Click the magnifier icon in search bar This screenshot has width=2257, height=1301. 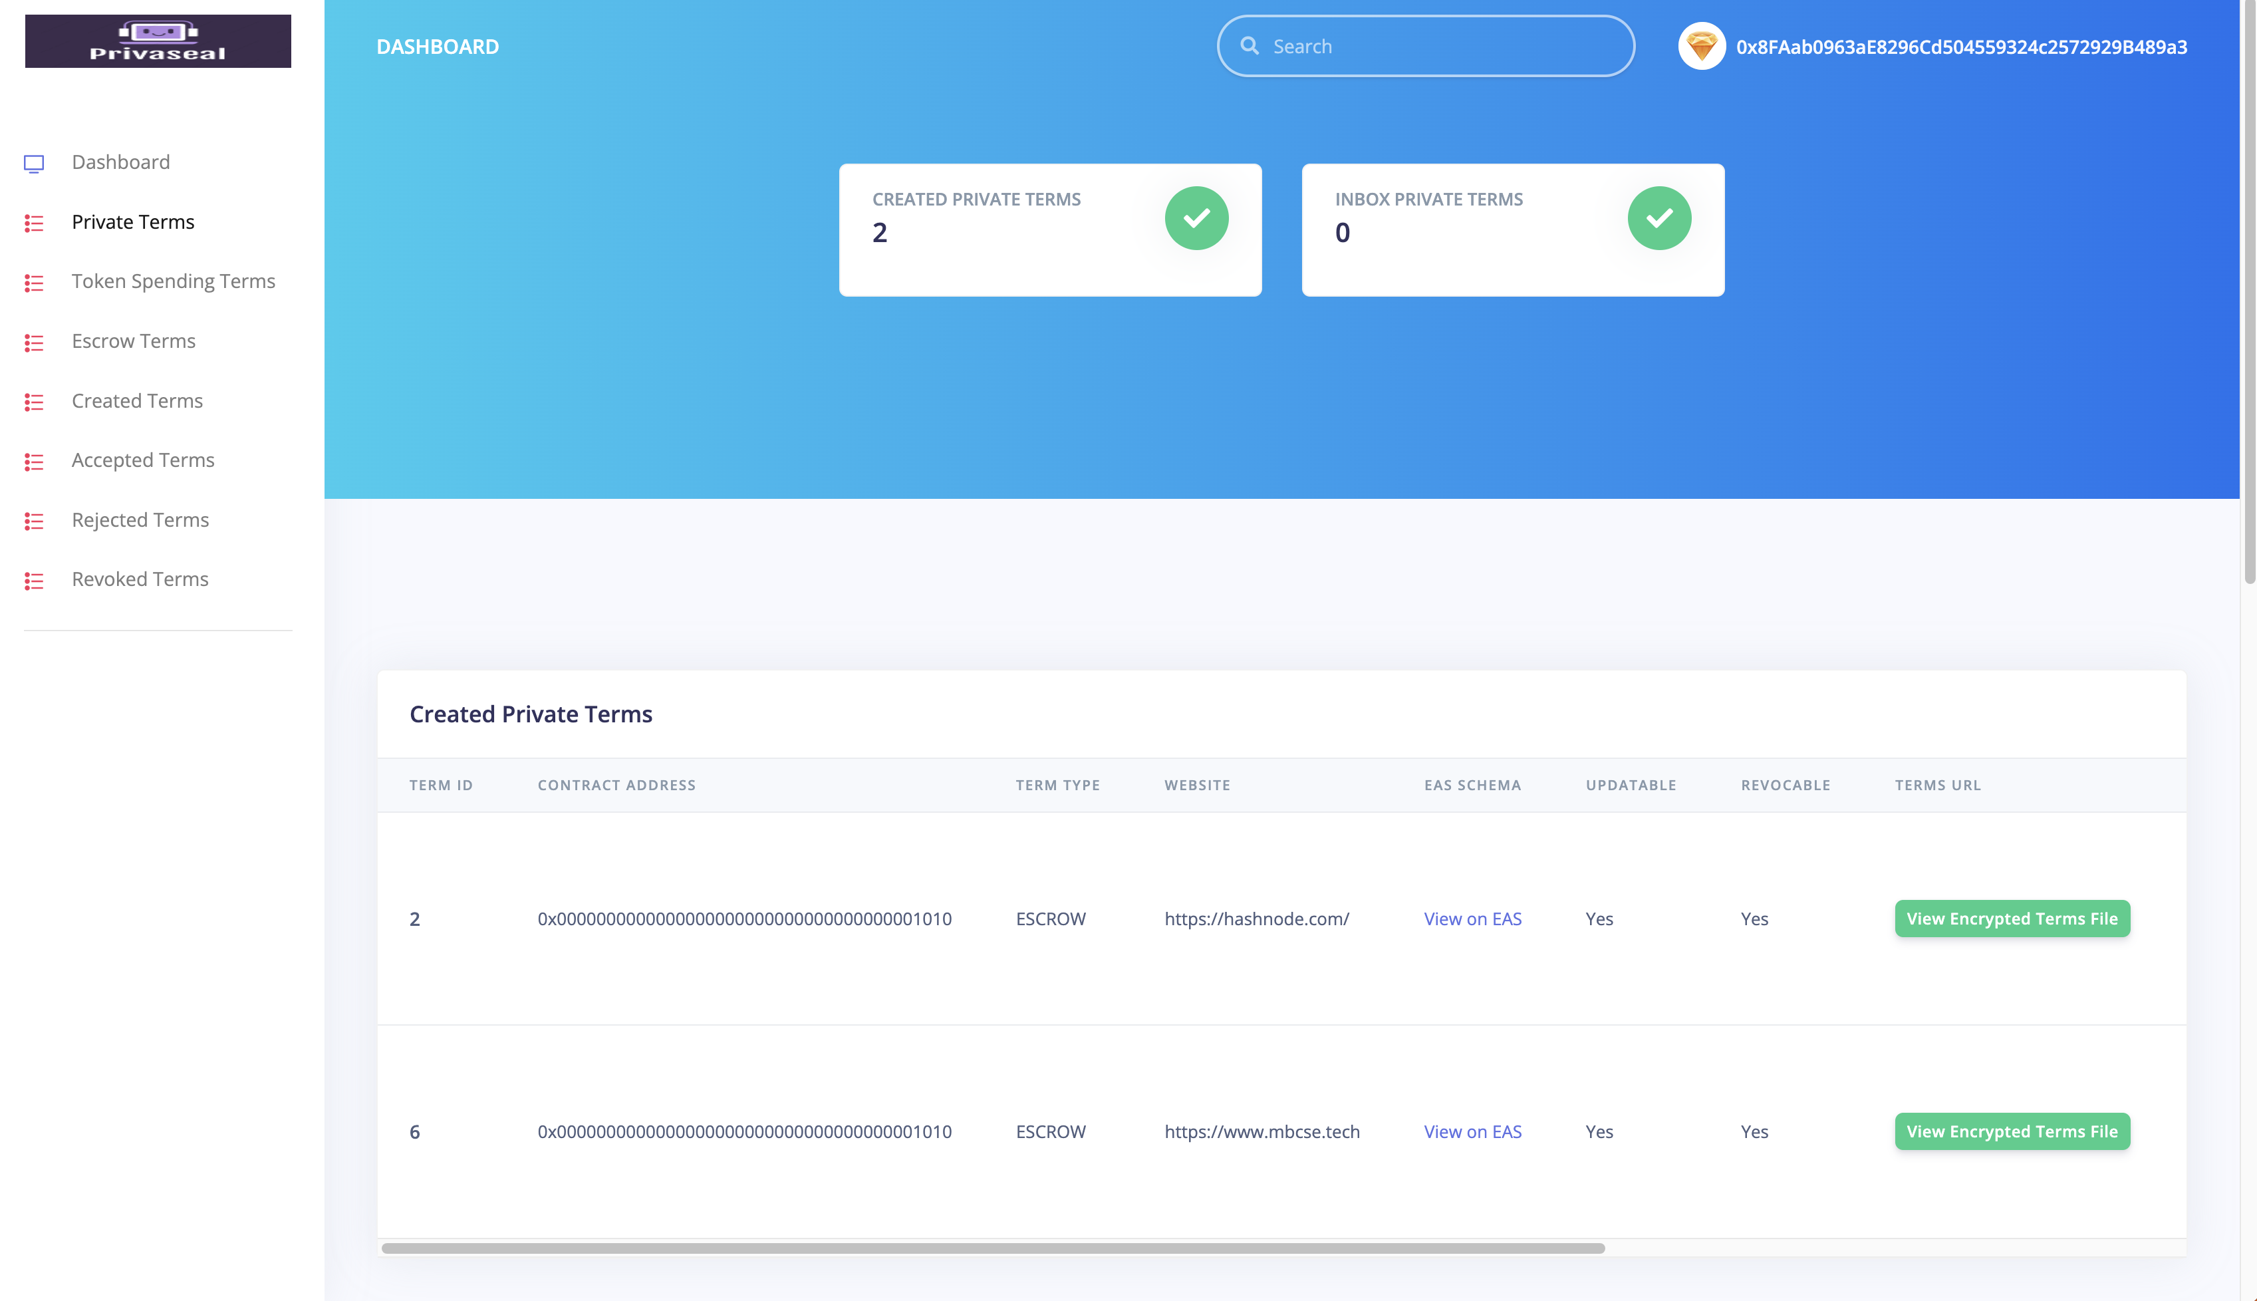tap(1250, 47)
